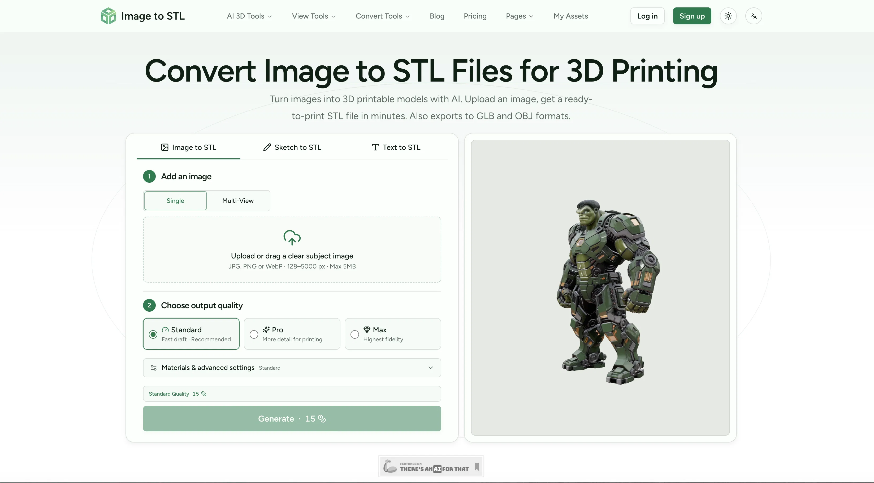874x483 pixels.
Task: Select the Pro quality radio button
Action: coord(254,334)
